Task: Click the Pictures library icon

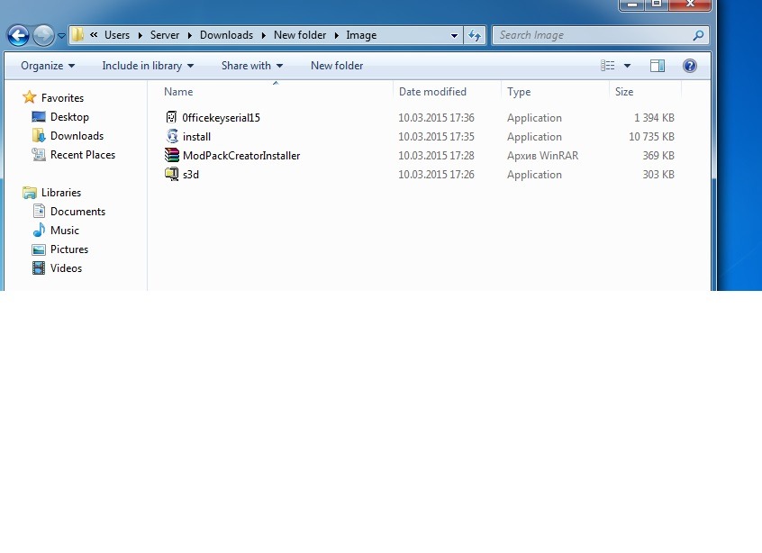Action: 39,249
